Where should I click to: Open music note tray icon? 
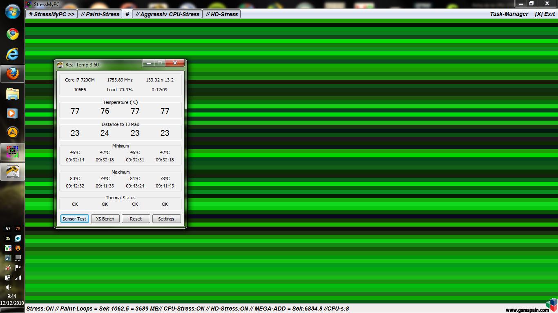[x=8, y=258]
